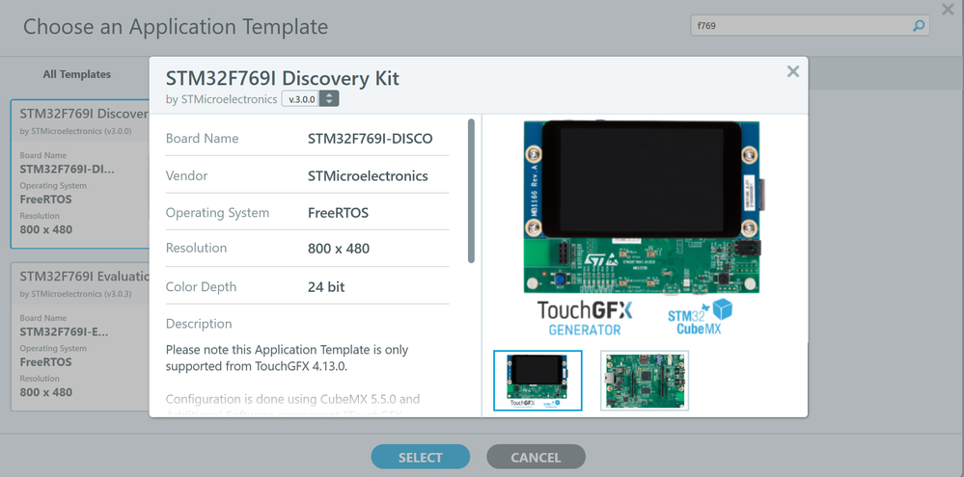Click the TouchGFX Generator logo
Image resolution: width=964 pixels, height=477 pixels.
[x=585, y=317]
